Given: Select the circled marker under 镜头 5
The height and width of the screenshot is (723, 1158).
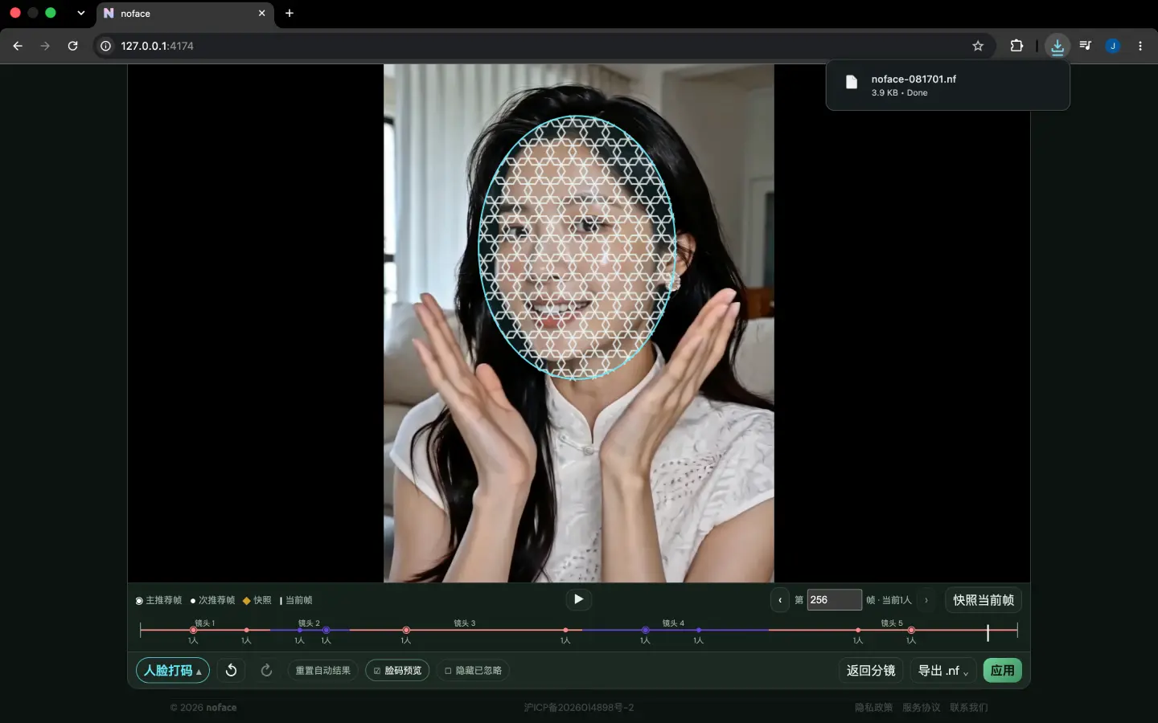Looking at the screenshot, I should (911, 631).
